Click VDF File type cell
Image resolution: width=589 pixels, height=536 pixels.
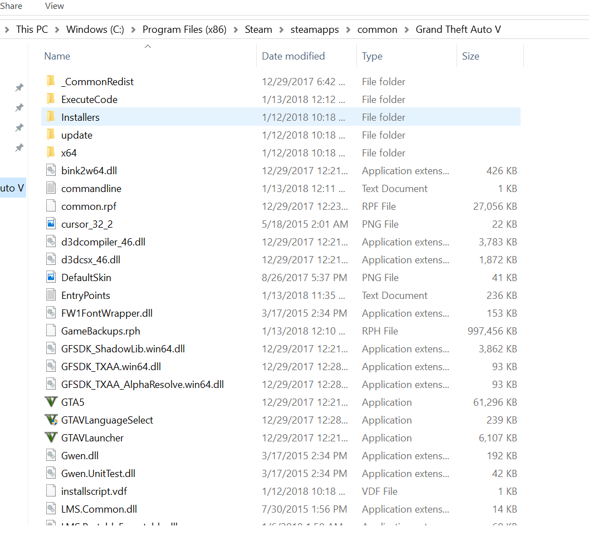379,491
